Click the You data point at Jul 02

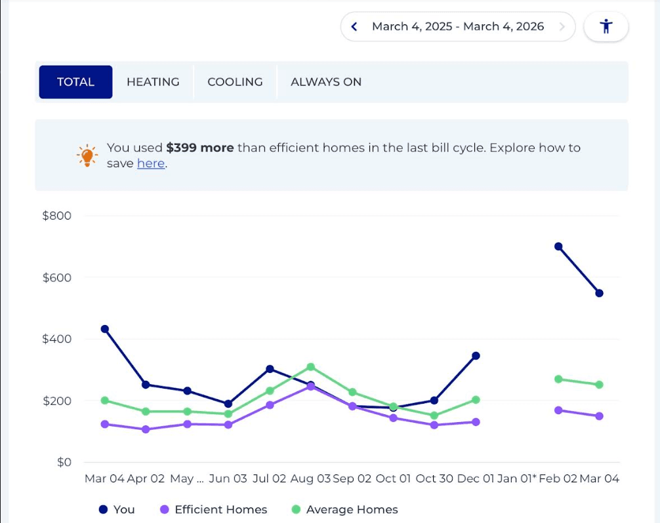point(269,369)
